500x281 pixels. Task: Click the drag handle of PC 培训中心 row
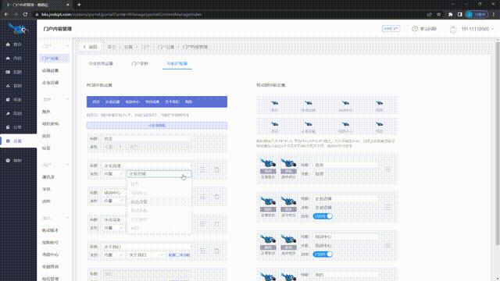[x=203, y=197]
